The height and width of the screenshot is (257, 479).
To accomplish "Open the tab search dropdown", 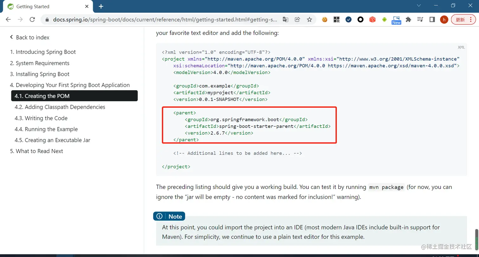I will [419, 5].
